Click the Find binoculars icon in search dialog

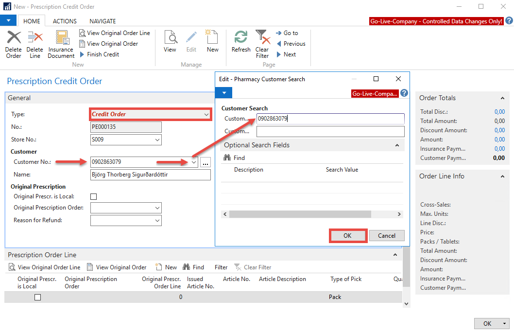pyautogui.click(x=227, y=158)
